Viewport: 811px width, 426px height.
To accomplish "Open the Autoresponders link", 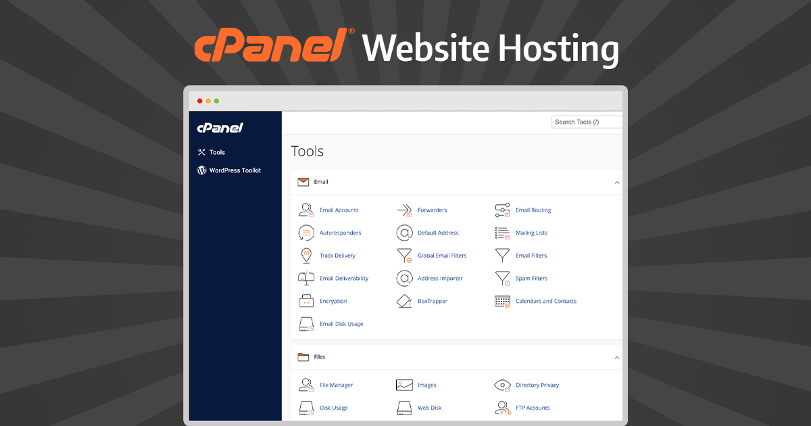I will click(x=340, y=233).
